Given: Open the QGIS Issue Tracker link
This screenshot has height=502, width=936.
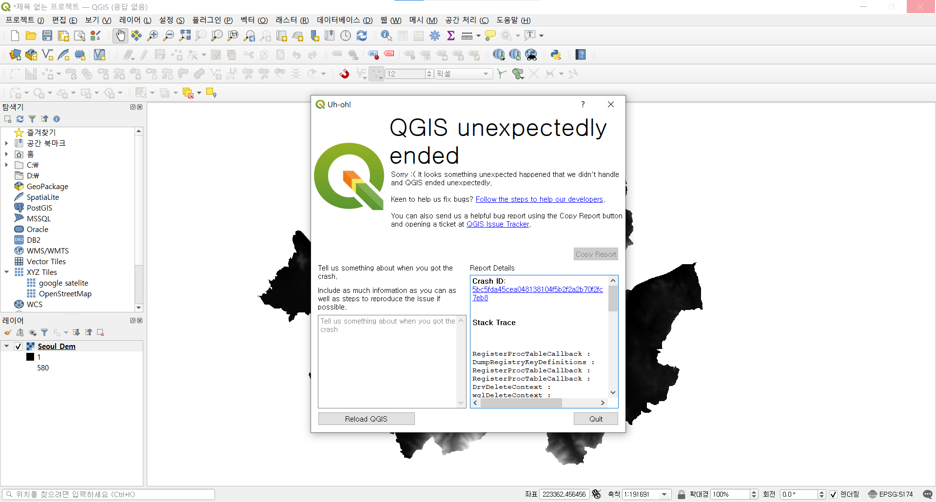Looking at the screenshot, I should (498, 224).
